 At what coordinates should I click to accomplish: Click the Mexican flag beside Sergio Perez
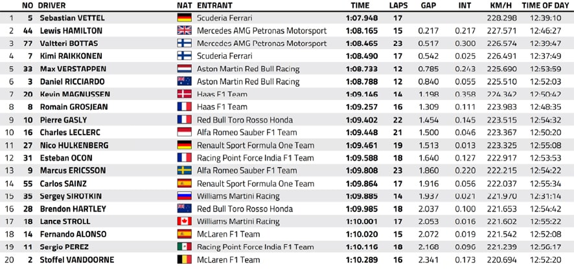(184, 247)
